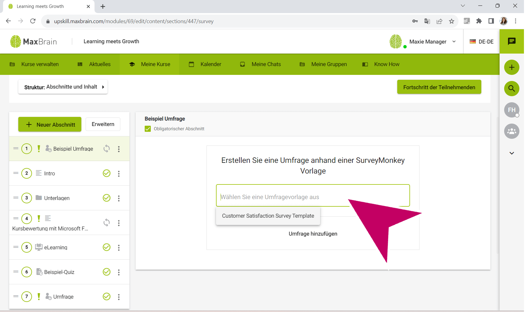Toggle browser side panel icon
Screen dimensions: 527x312
pos(491,21)
